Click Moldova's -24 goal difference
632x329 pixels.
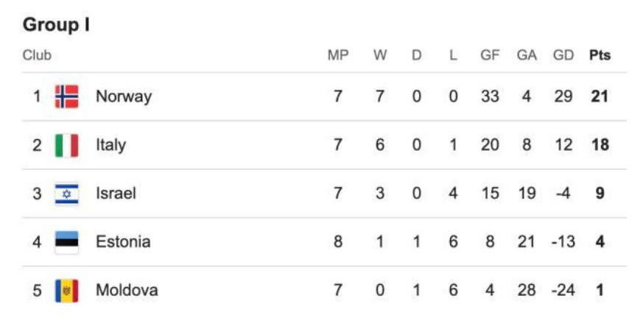(563, 290)
